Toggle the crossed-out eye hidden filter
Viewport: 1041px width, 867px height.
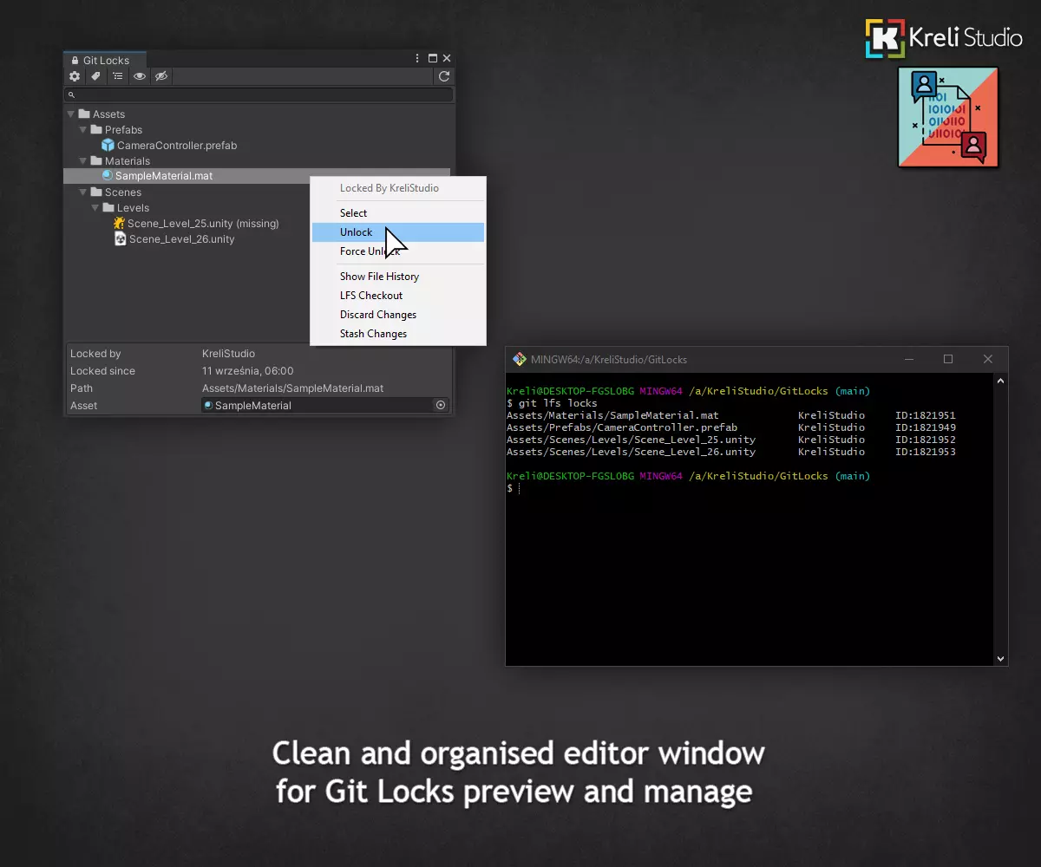(x=161, y=76)
